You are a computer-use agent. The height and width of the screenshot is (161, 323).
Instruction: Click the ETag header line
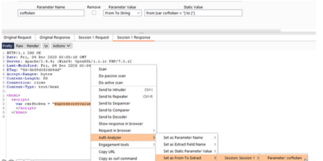coord(34,70)
